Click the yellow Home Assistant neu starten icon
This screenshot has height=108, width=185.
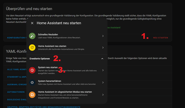point(32,48)
